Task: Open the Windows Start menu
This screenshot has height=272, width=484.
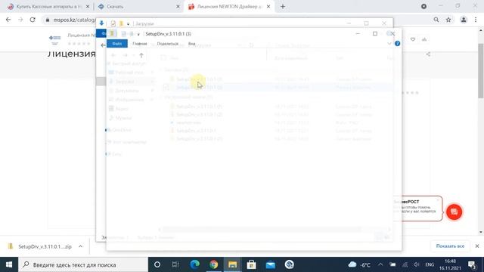Action: pos(9,264)
